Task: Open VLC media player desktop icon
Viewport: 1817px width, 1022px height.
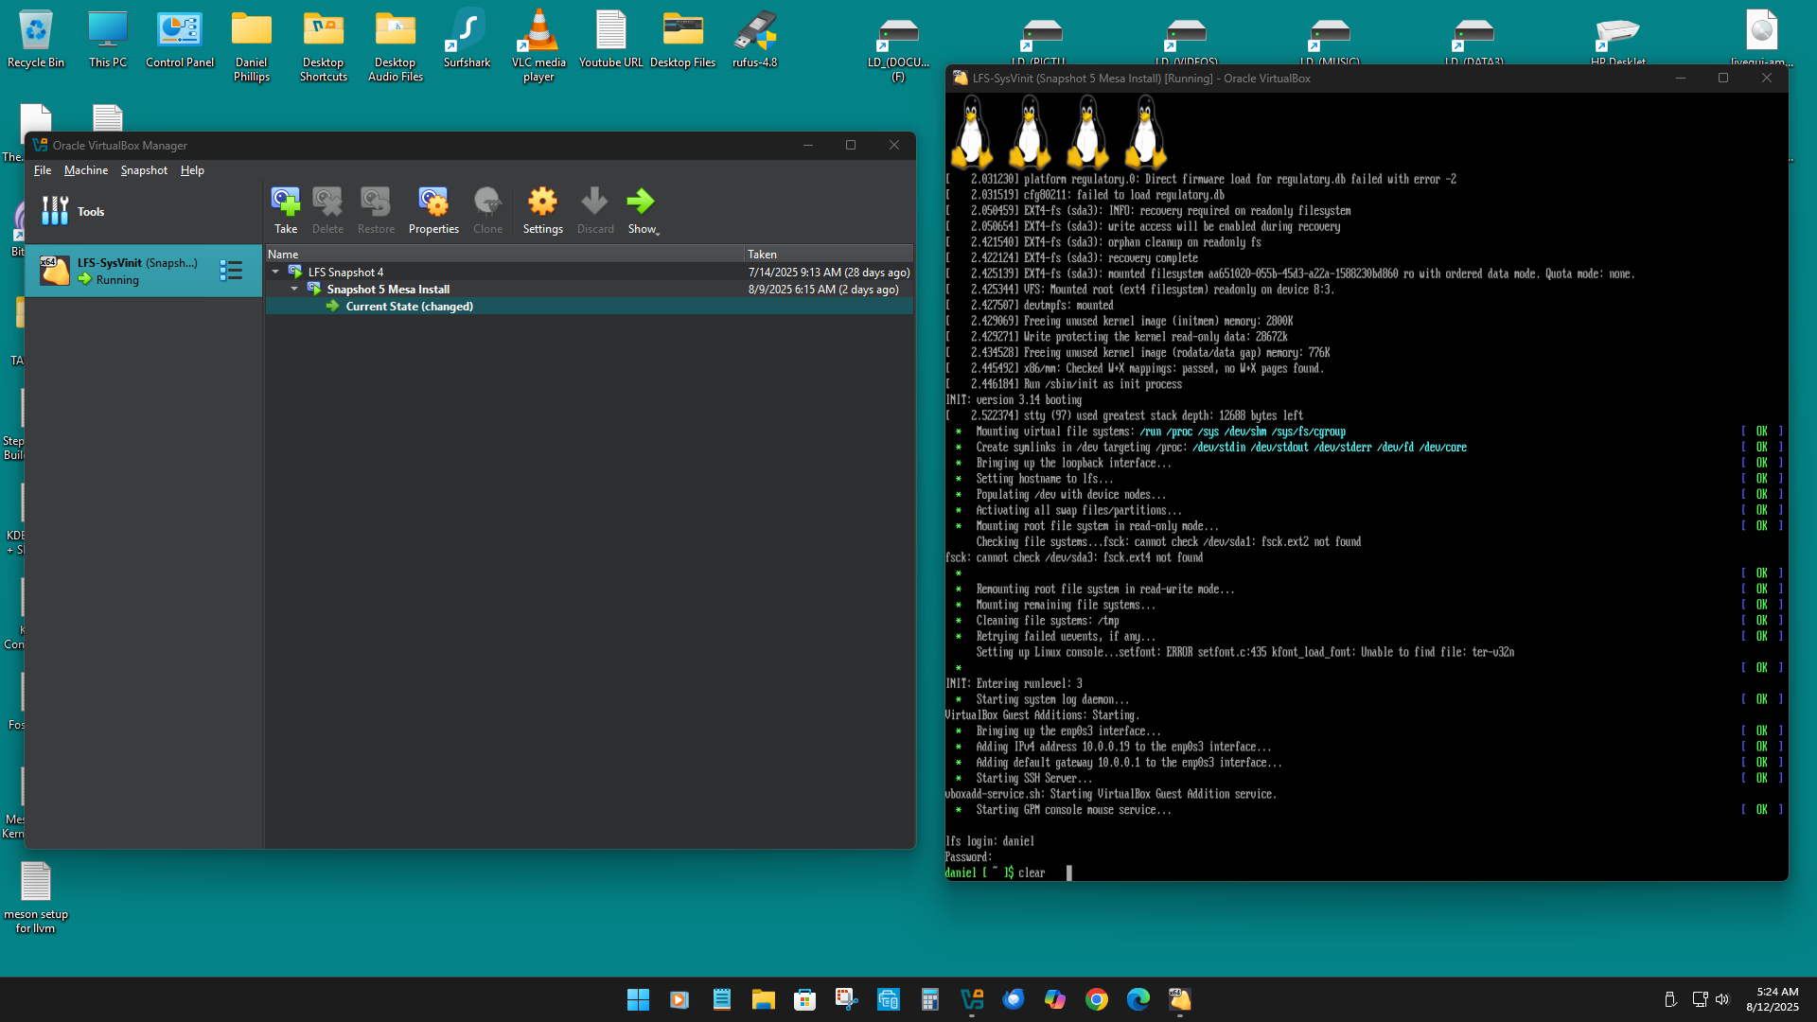Action: pos(538,31)
